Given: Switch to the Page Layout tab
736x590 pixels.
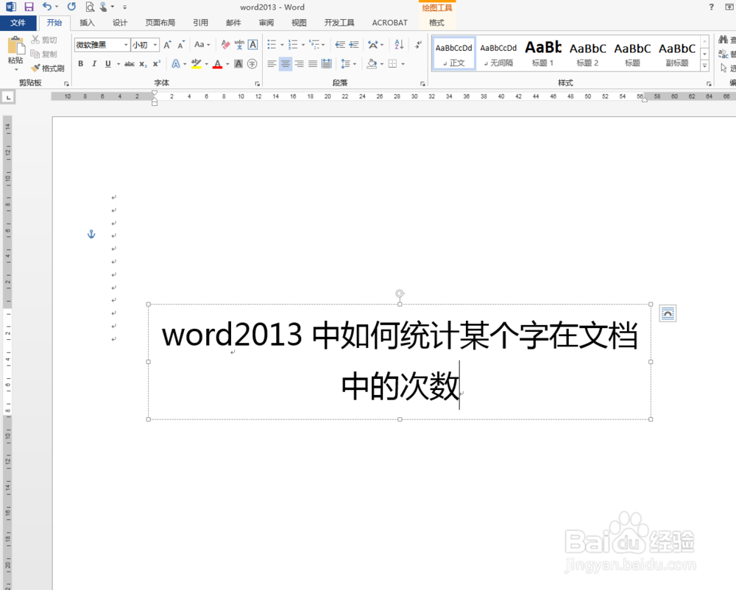Looking at the screenshot, I should [160, 23].
